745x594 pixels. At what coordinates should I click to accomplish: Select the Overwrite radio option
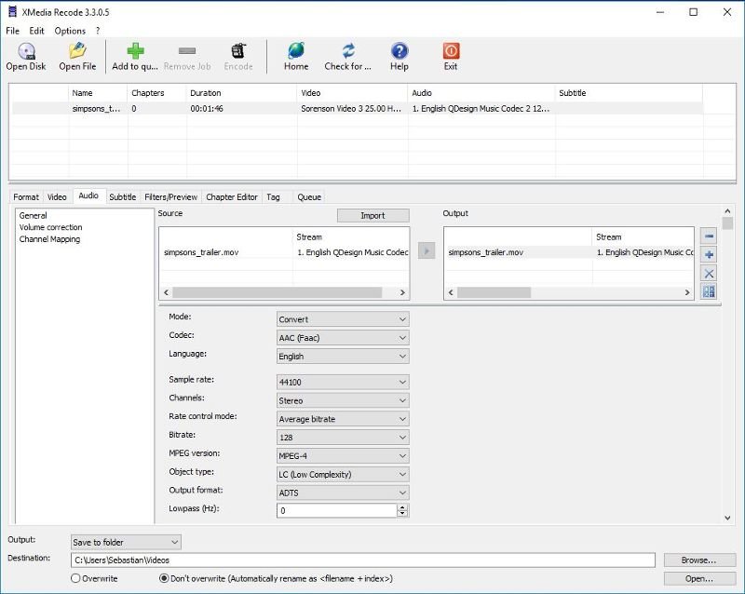[x=75, y=578]
